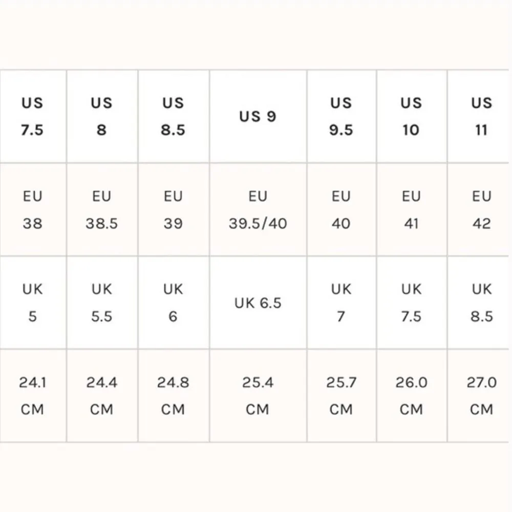
Task: Click the UK 7.5 cell
Action: (x=411, y=303)
